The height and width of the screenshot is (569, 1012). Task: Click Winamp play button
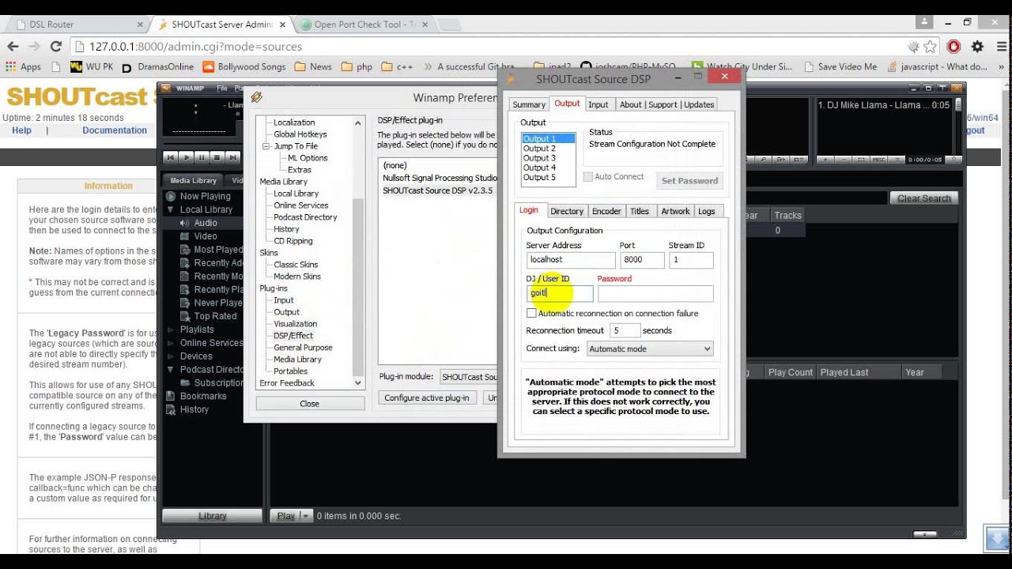(x=187, y=158)
